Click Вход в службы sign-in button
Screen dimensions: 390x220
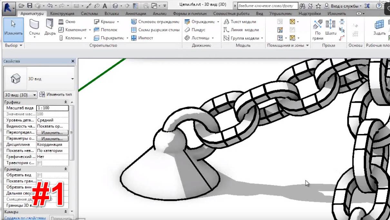pyautogui.click(x=343, y=6)
